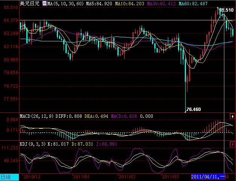Click the 0.171 MACD axis label
236x181 pixels.
[x=12, y=130]
